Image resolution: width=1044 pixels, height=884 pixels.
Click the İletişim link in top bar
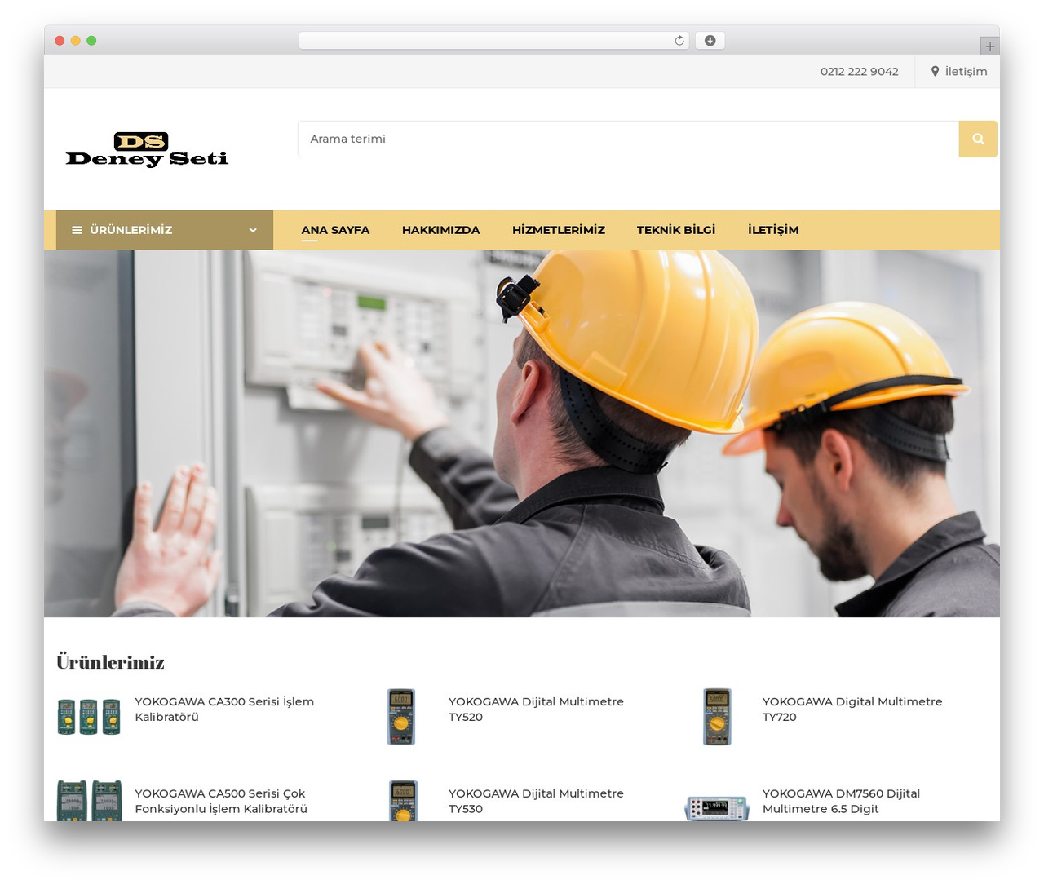(x=966, y=71)
